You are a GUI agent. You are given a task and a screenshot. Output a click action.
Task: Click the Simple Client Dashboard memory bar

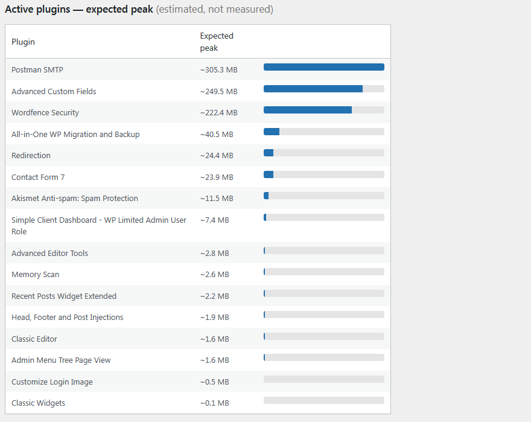click(x=324, y=217)
